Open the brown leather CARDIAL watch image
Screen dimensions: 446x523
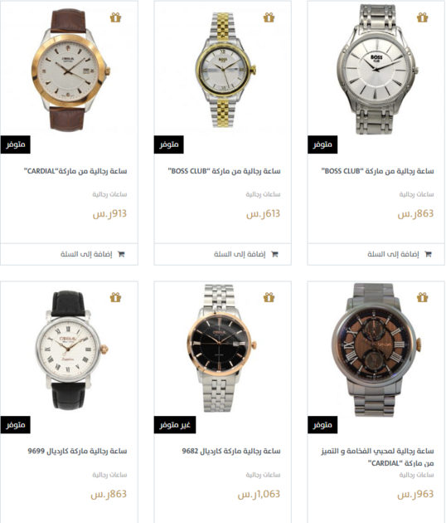coord(70,70)
